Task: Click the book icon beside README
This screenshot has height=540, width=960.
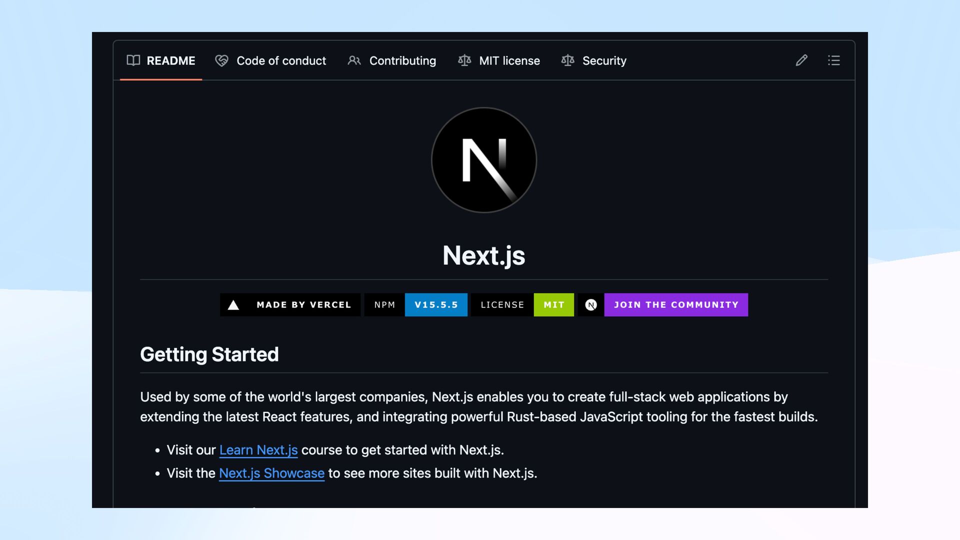Action: [133, 60]
